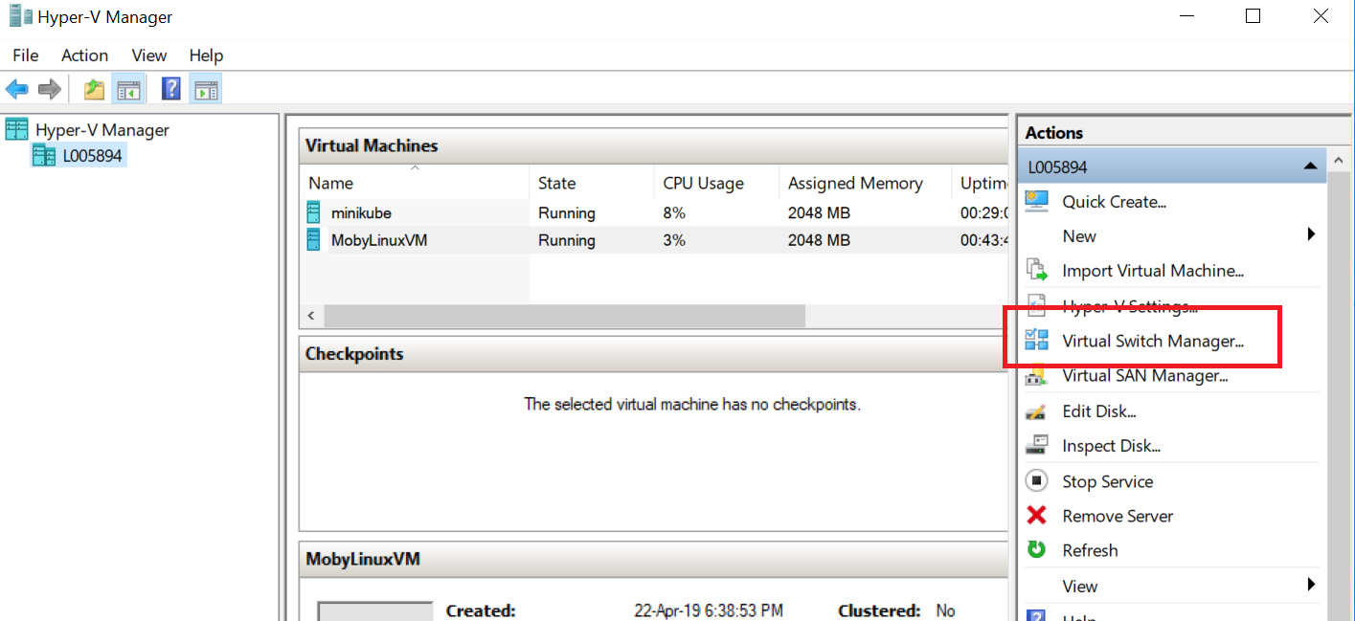Open Hyper-V Settings from the Actions pane
Viewport: 1355px width, 621px height.
pyautogui.click(x=1130, y=305)
